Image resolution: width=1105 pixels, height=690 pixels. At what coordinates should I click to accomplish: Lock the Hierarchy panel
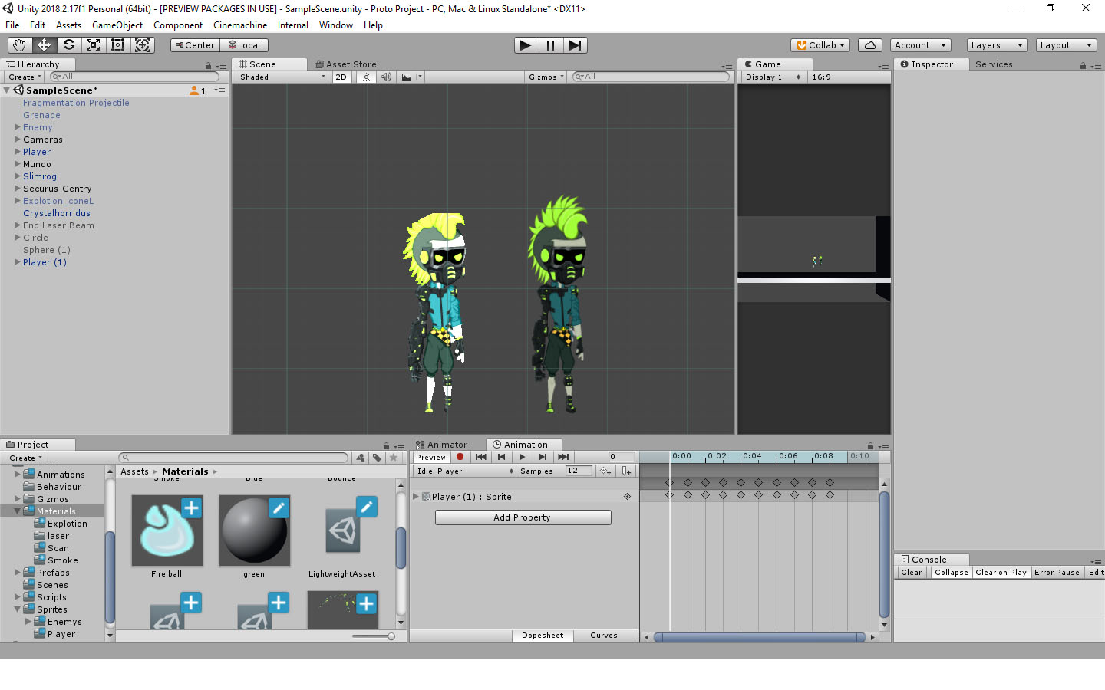(209, 66)
